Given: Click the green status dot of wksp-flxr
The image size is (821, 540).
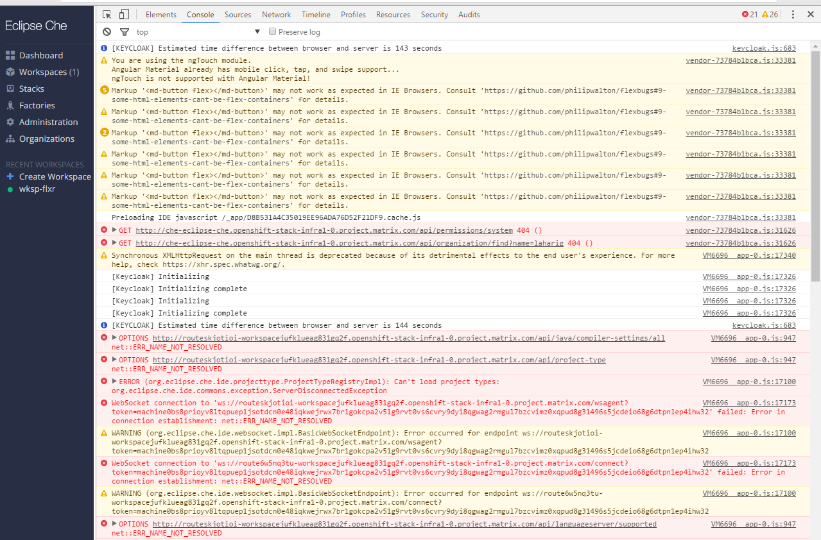Looking at the screenshot, I should tap(10, 189).
